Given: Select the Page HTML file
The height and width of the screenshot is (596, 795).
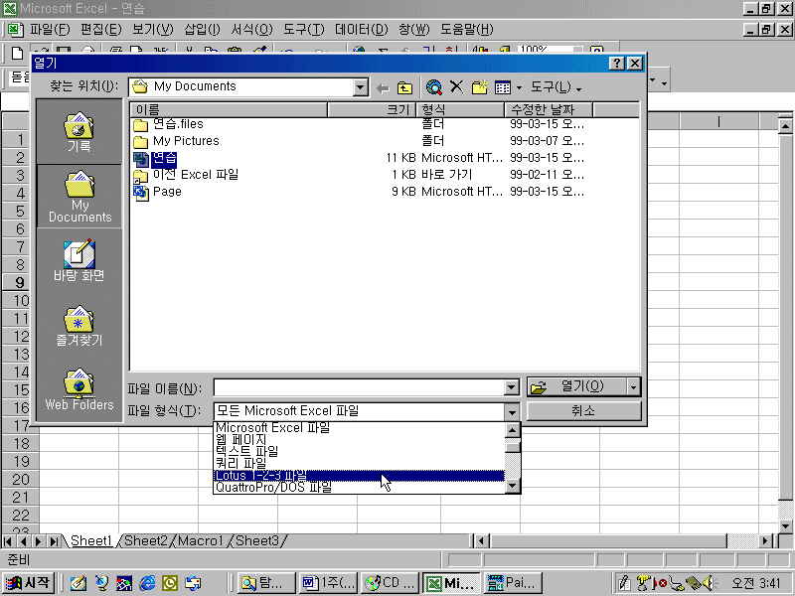Looking at the screenshot, I should click(x=167, y=192).
